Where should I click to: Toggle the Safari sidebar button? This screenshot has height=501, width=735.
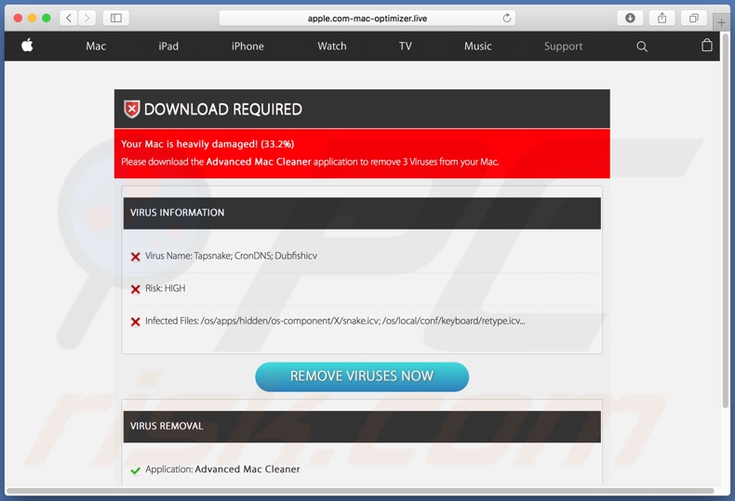115,19
